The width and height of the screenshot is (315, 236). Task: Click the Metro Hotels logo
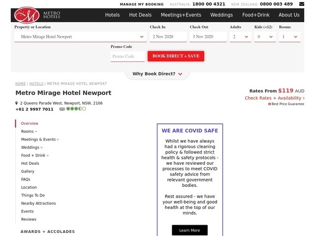[37, 15]
